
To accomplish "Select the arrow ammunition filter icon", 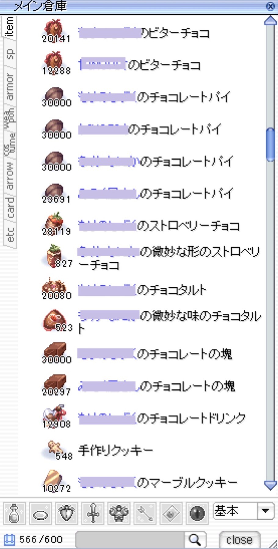I will pyautogui.click(x=145, y=513).
